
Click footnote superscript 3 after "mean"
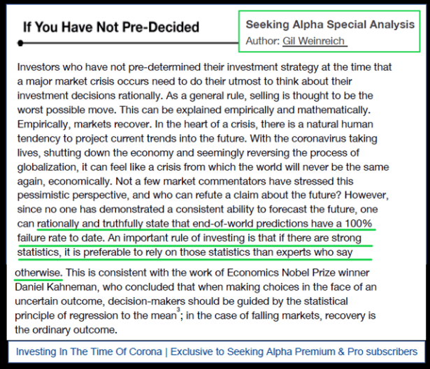(x=179, y=312)
